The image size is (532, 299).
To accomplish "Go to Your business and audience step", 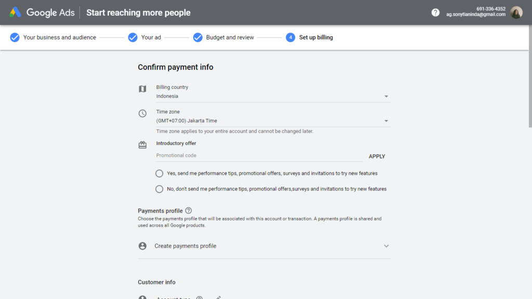I will pos(53,37).
